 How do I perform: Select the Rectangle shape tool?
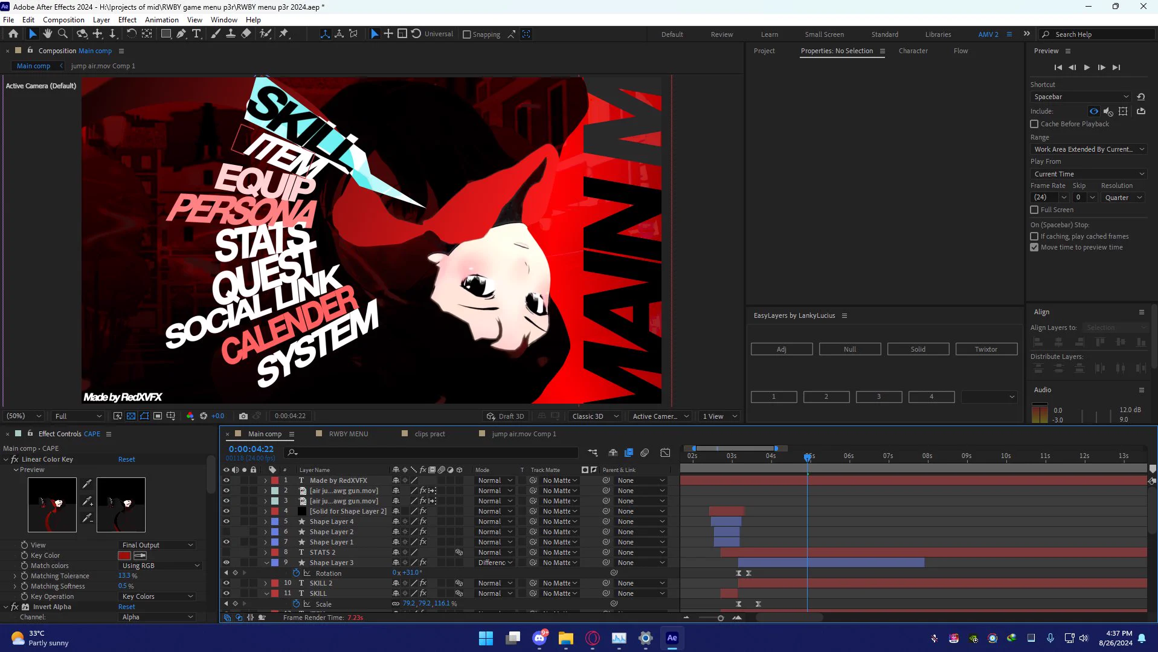(166, 34)
